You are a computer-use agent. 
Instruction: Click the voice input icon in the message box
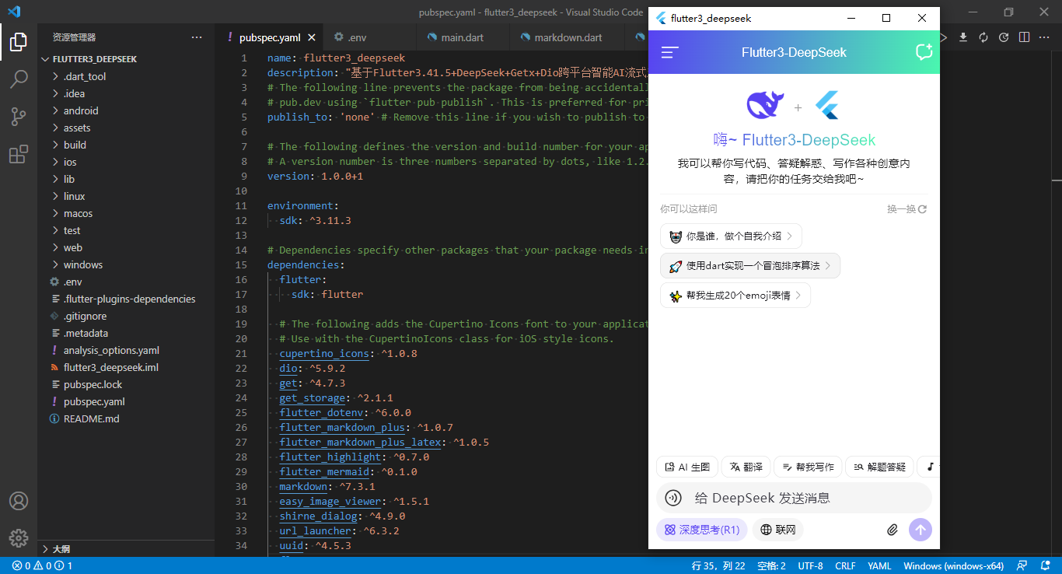[x=673, y=498]
